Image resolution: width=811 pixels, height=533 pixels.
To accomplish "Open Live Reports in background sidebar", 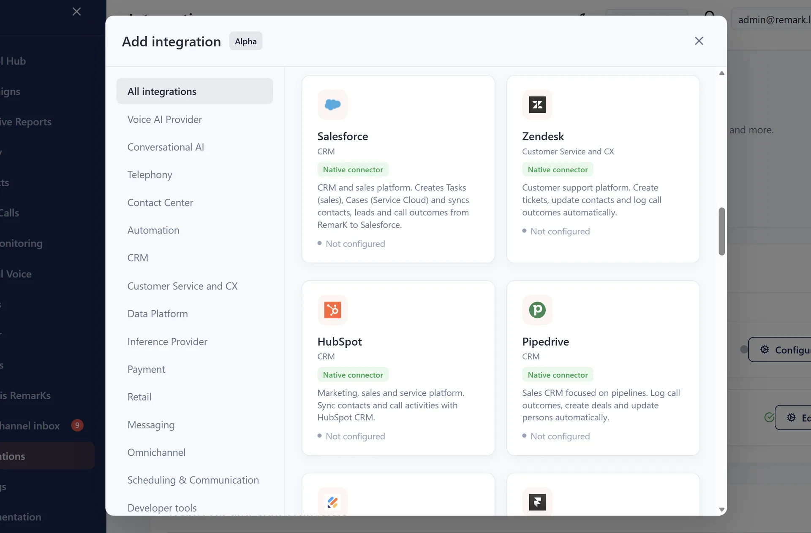I will coord(26,122).
